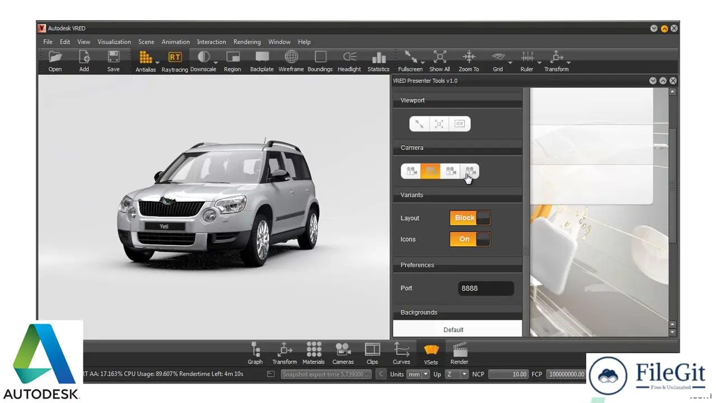Image resolution: width=716 pixels, height=403 pixels.
Task: Open the Cameras module
Action: coord(343,354)
